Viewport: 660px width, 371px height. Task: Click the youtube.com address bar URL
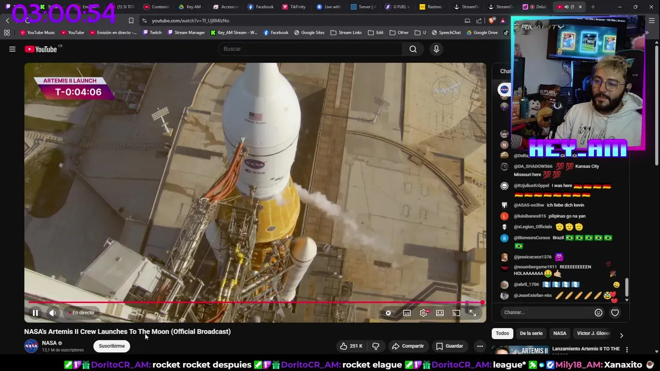coord(190,21)
